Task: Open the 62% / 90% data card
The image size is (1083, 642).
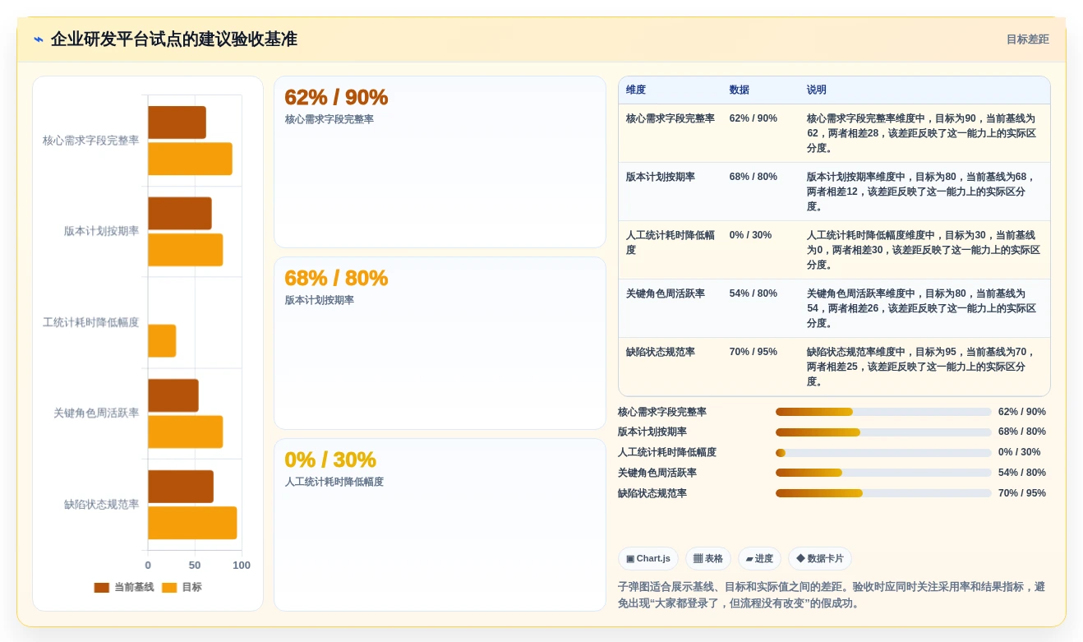Action: coord(440,162)
